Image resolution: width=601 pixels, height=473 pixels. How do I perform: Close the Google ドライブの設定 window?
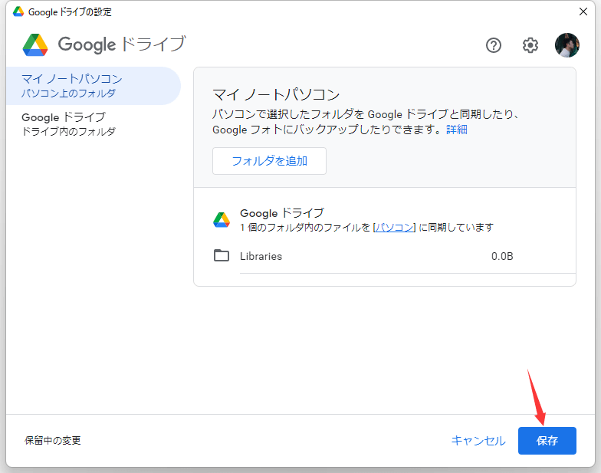point(583,12)
